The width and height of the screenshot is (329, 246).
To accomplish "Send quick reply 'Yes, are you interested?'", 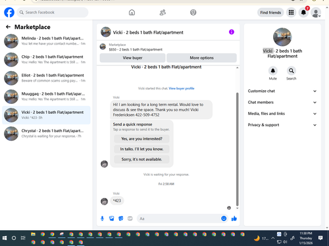I will point(141,139).
